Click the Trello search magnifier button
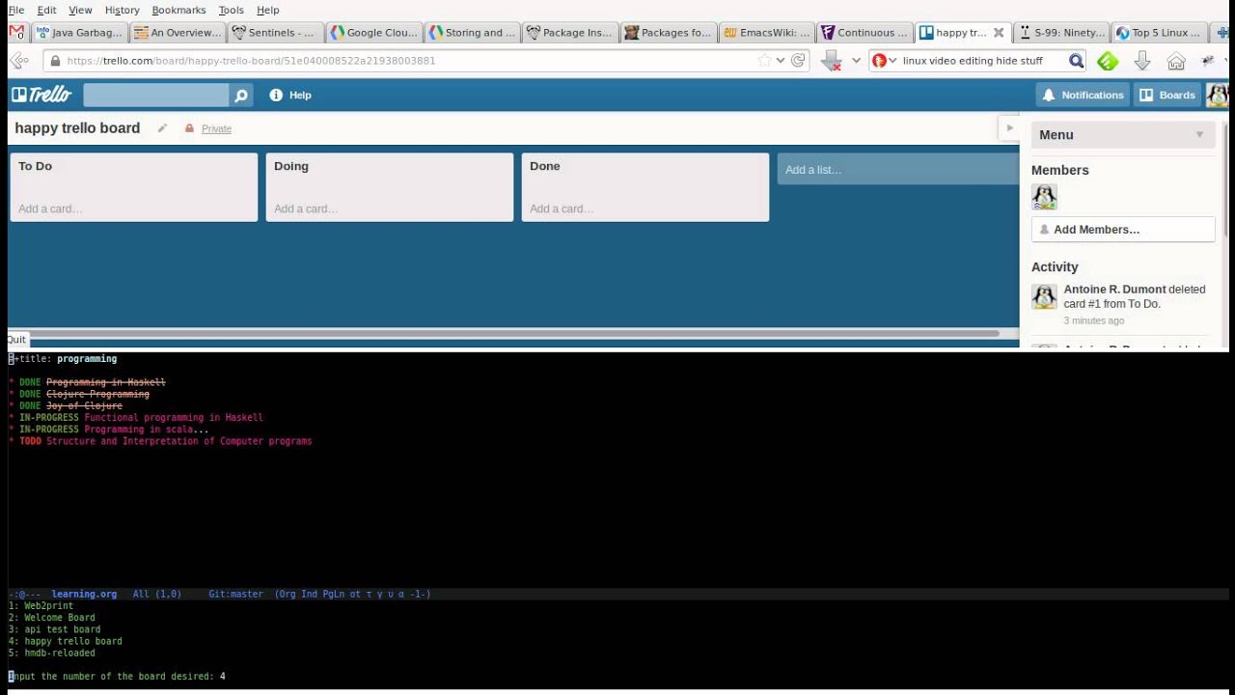1235x695 pixels. (241, 95)
